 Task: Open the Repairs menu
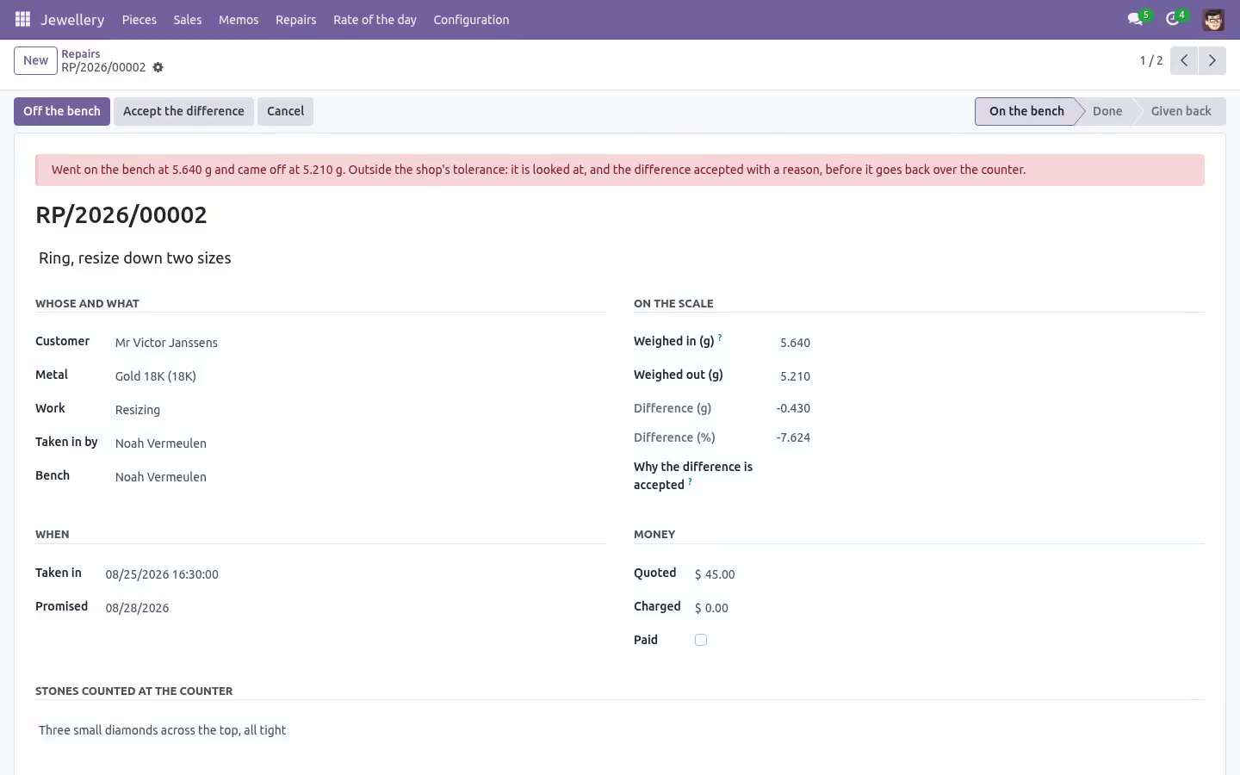296,19
